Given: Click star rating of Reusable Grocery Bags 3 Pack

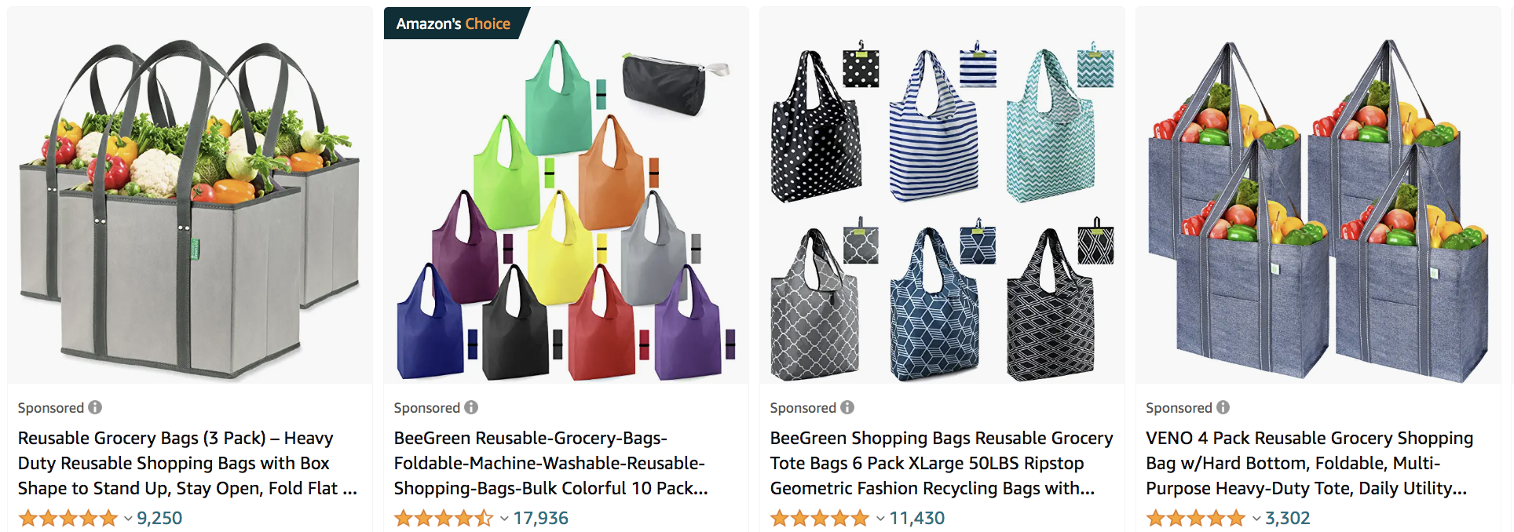Looking at the screenshot, I should pyautogui.click(x=68, y=518).
